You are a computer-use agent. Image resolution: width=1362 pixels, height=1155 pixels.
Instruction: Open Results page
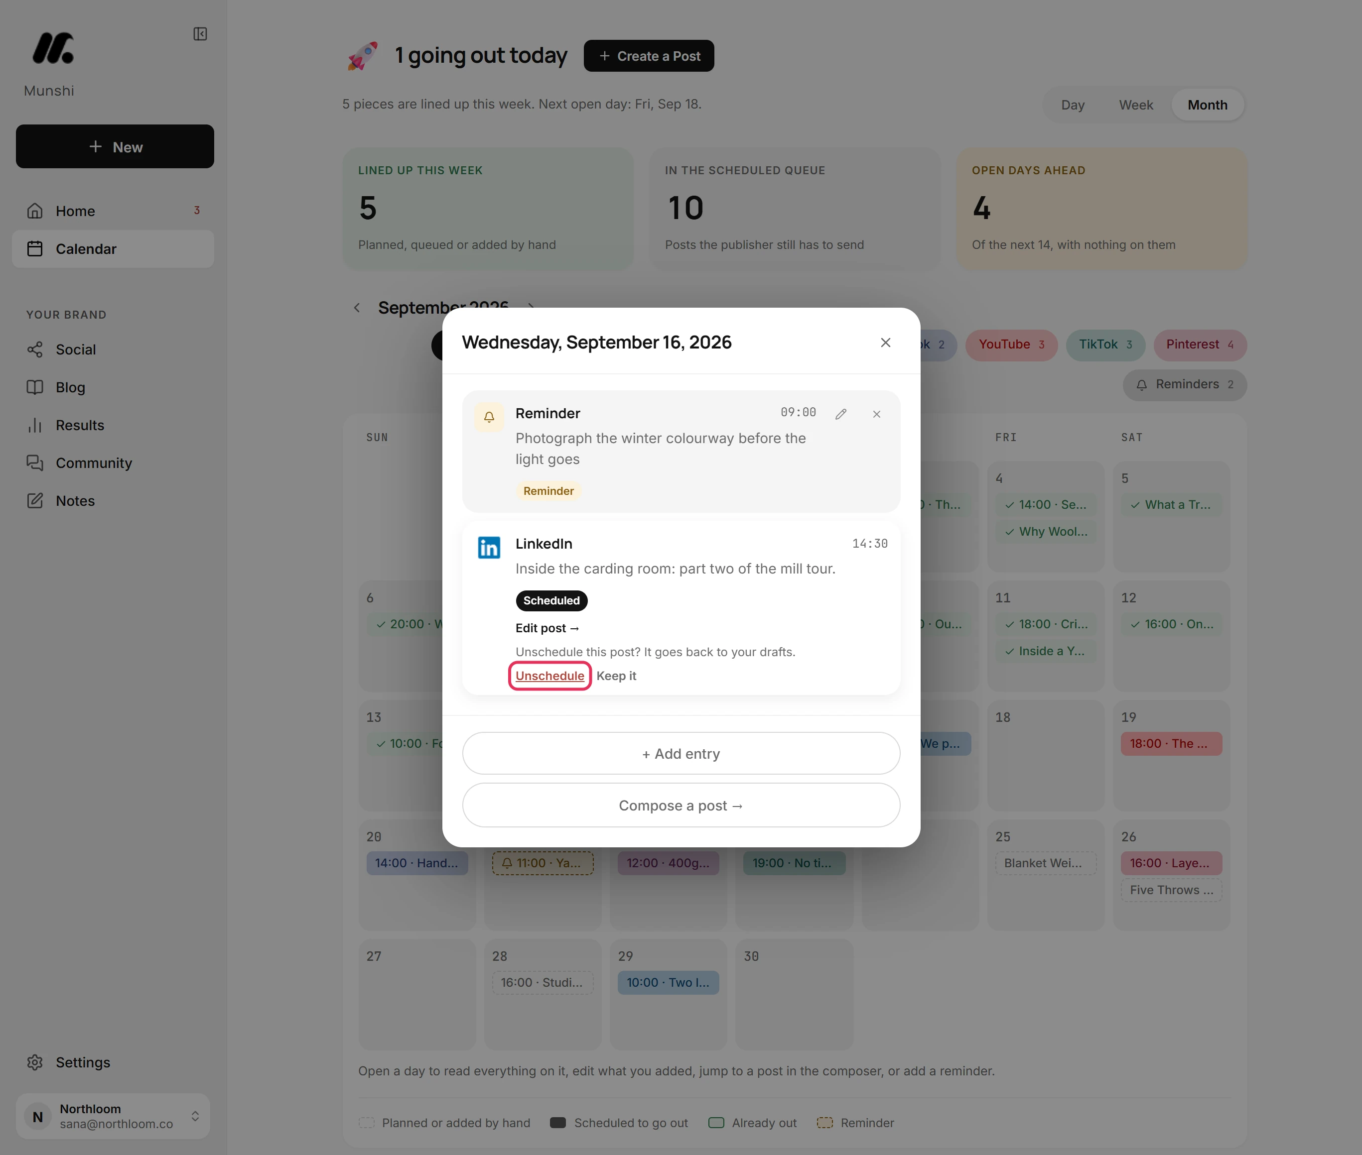coord(113,426)
